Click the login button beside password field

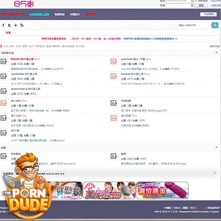(x=201, y=5)
